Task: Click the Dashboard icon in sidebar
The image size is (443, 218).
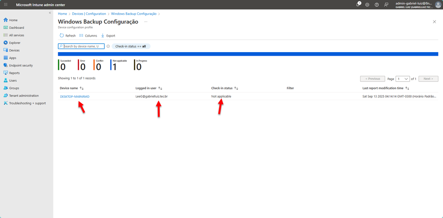Action: coord(5,27)
